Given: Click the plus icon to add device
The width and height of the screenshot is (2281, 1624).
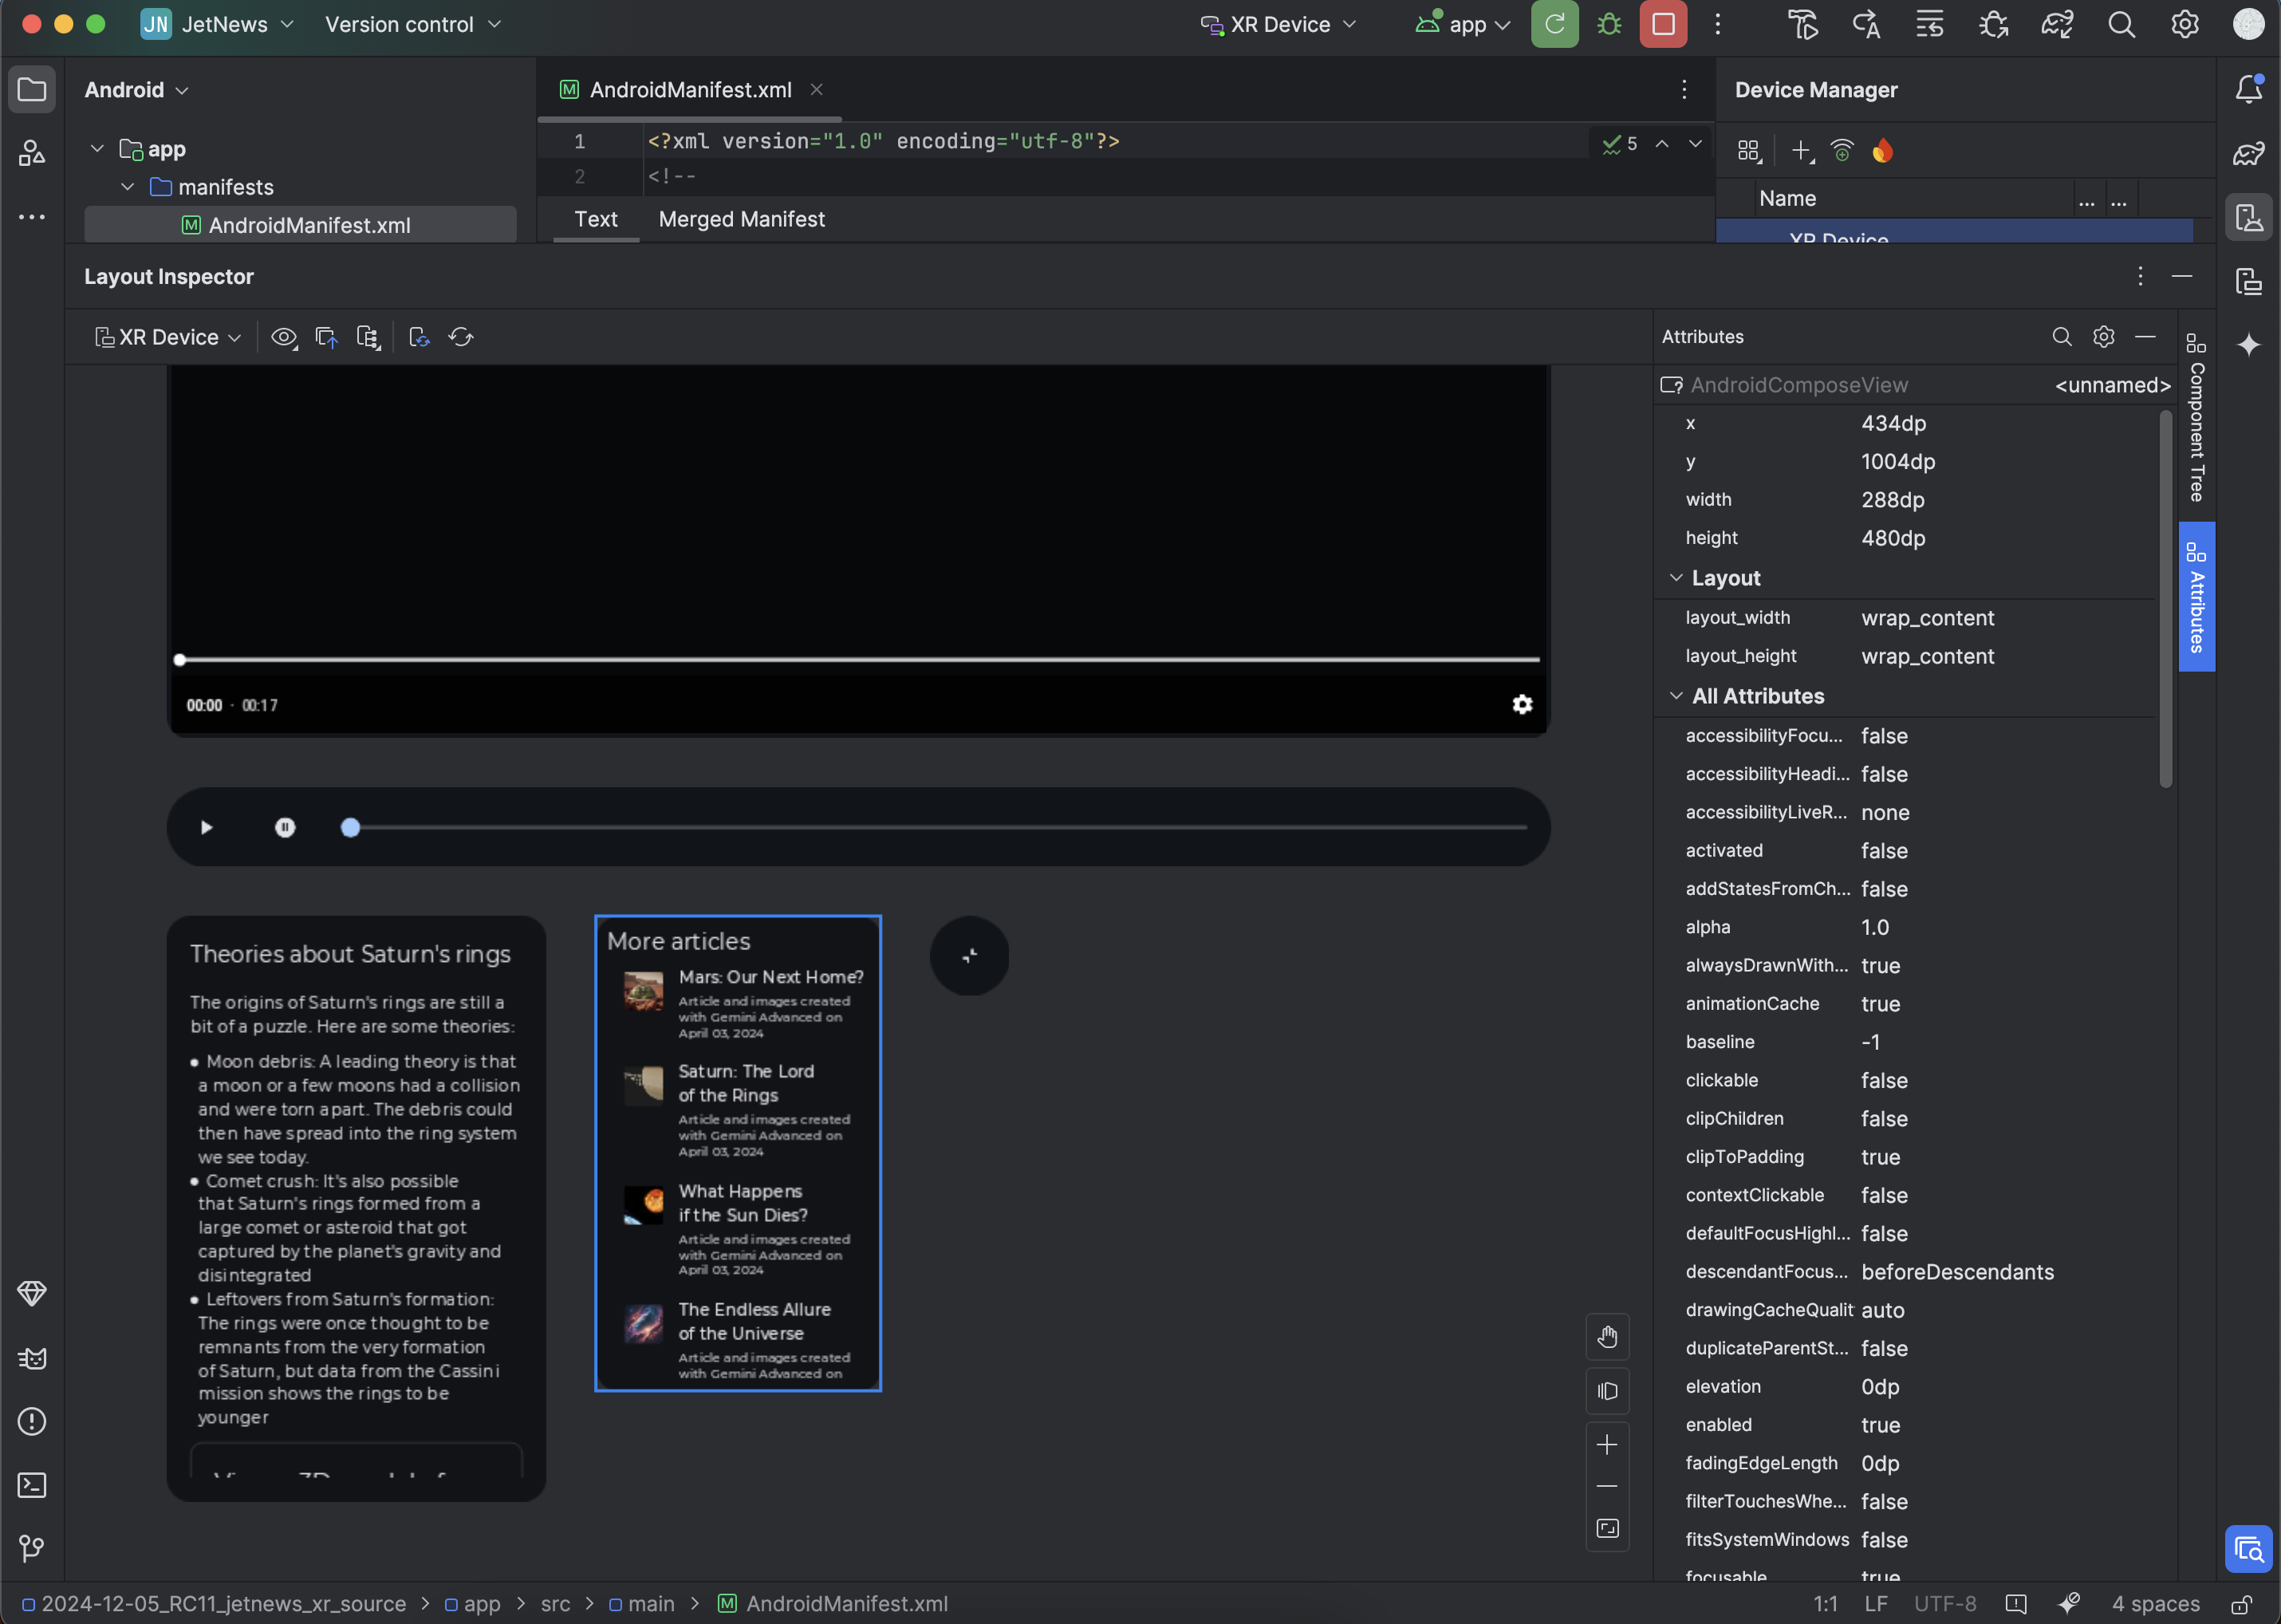Looking at the screenshot, I should tap(1799, 149).
